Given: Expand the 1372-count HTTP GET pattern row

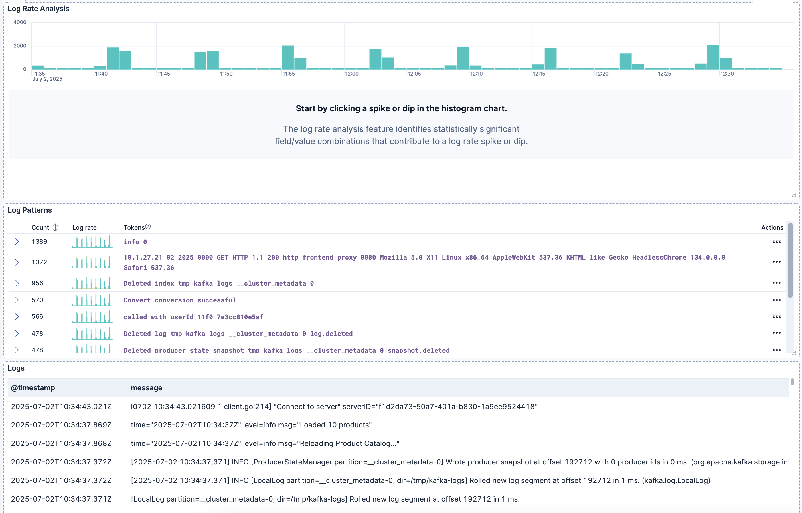Looking at the screenshot, I should (17, 262).
